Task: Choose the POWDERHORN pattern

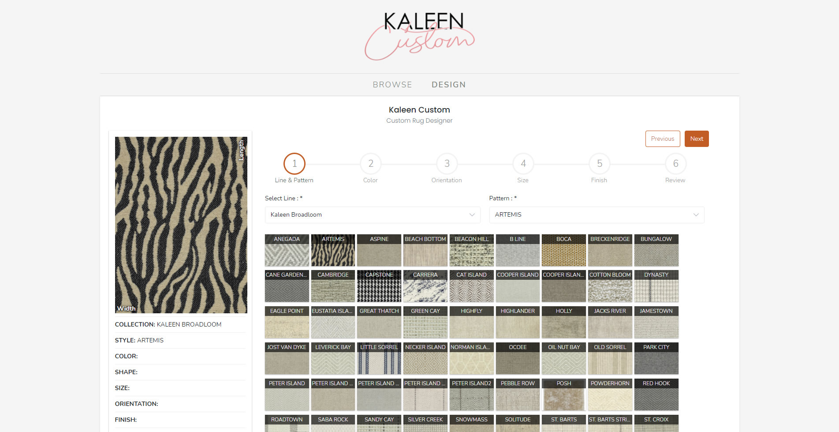Action: (x=610, y=394)
